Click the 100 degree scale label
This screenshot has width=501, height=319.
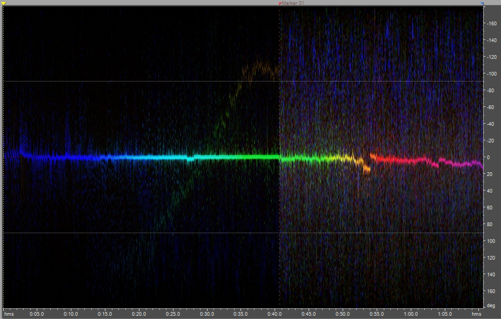491,241
